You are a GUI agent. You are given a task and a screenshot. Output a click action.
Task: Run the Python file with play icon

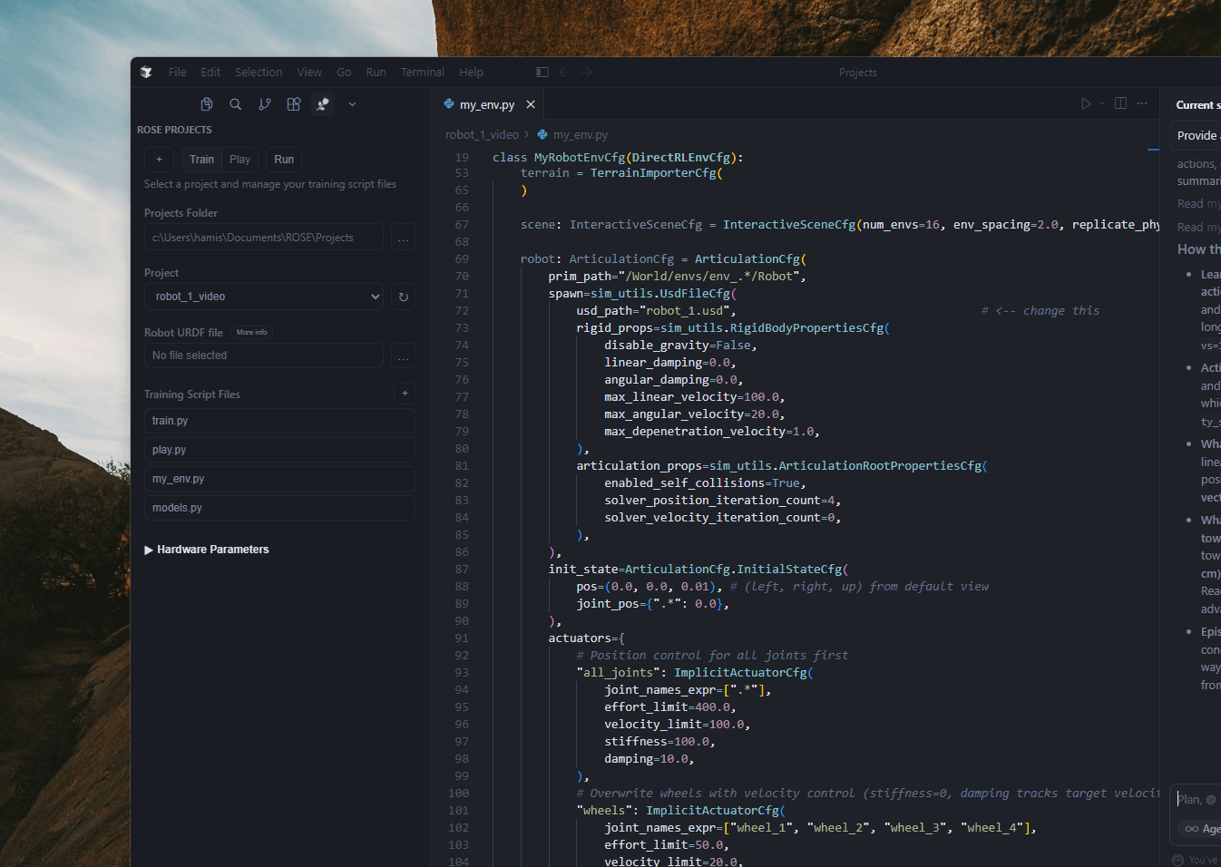1086,103
